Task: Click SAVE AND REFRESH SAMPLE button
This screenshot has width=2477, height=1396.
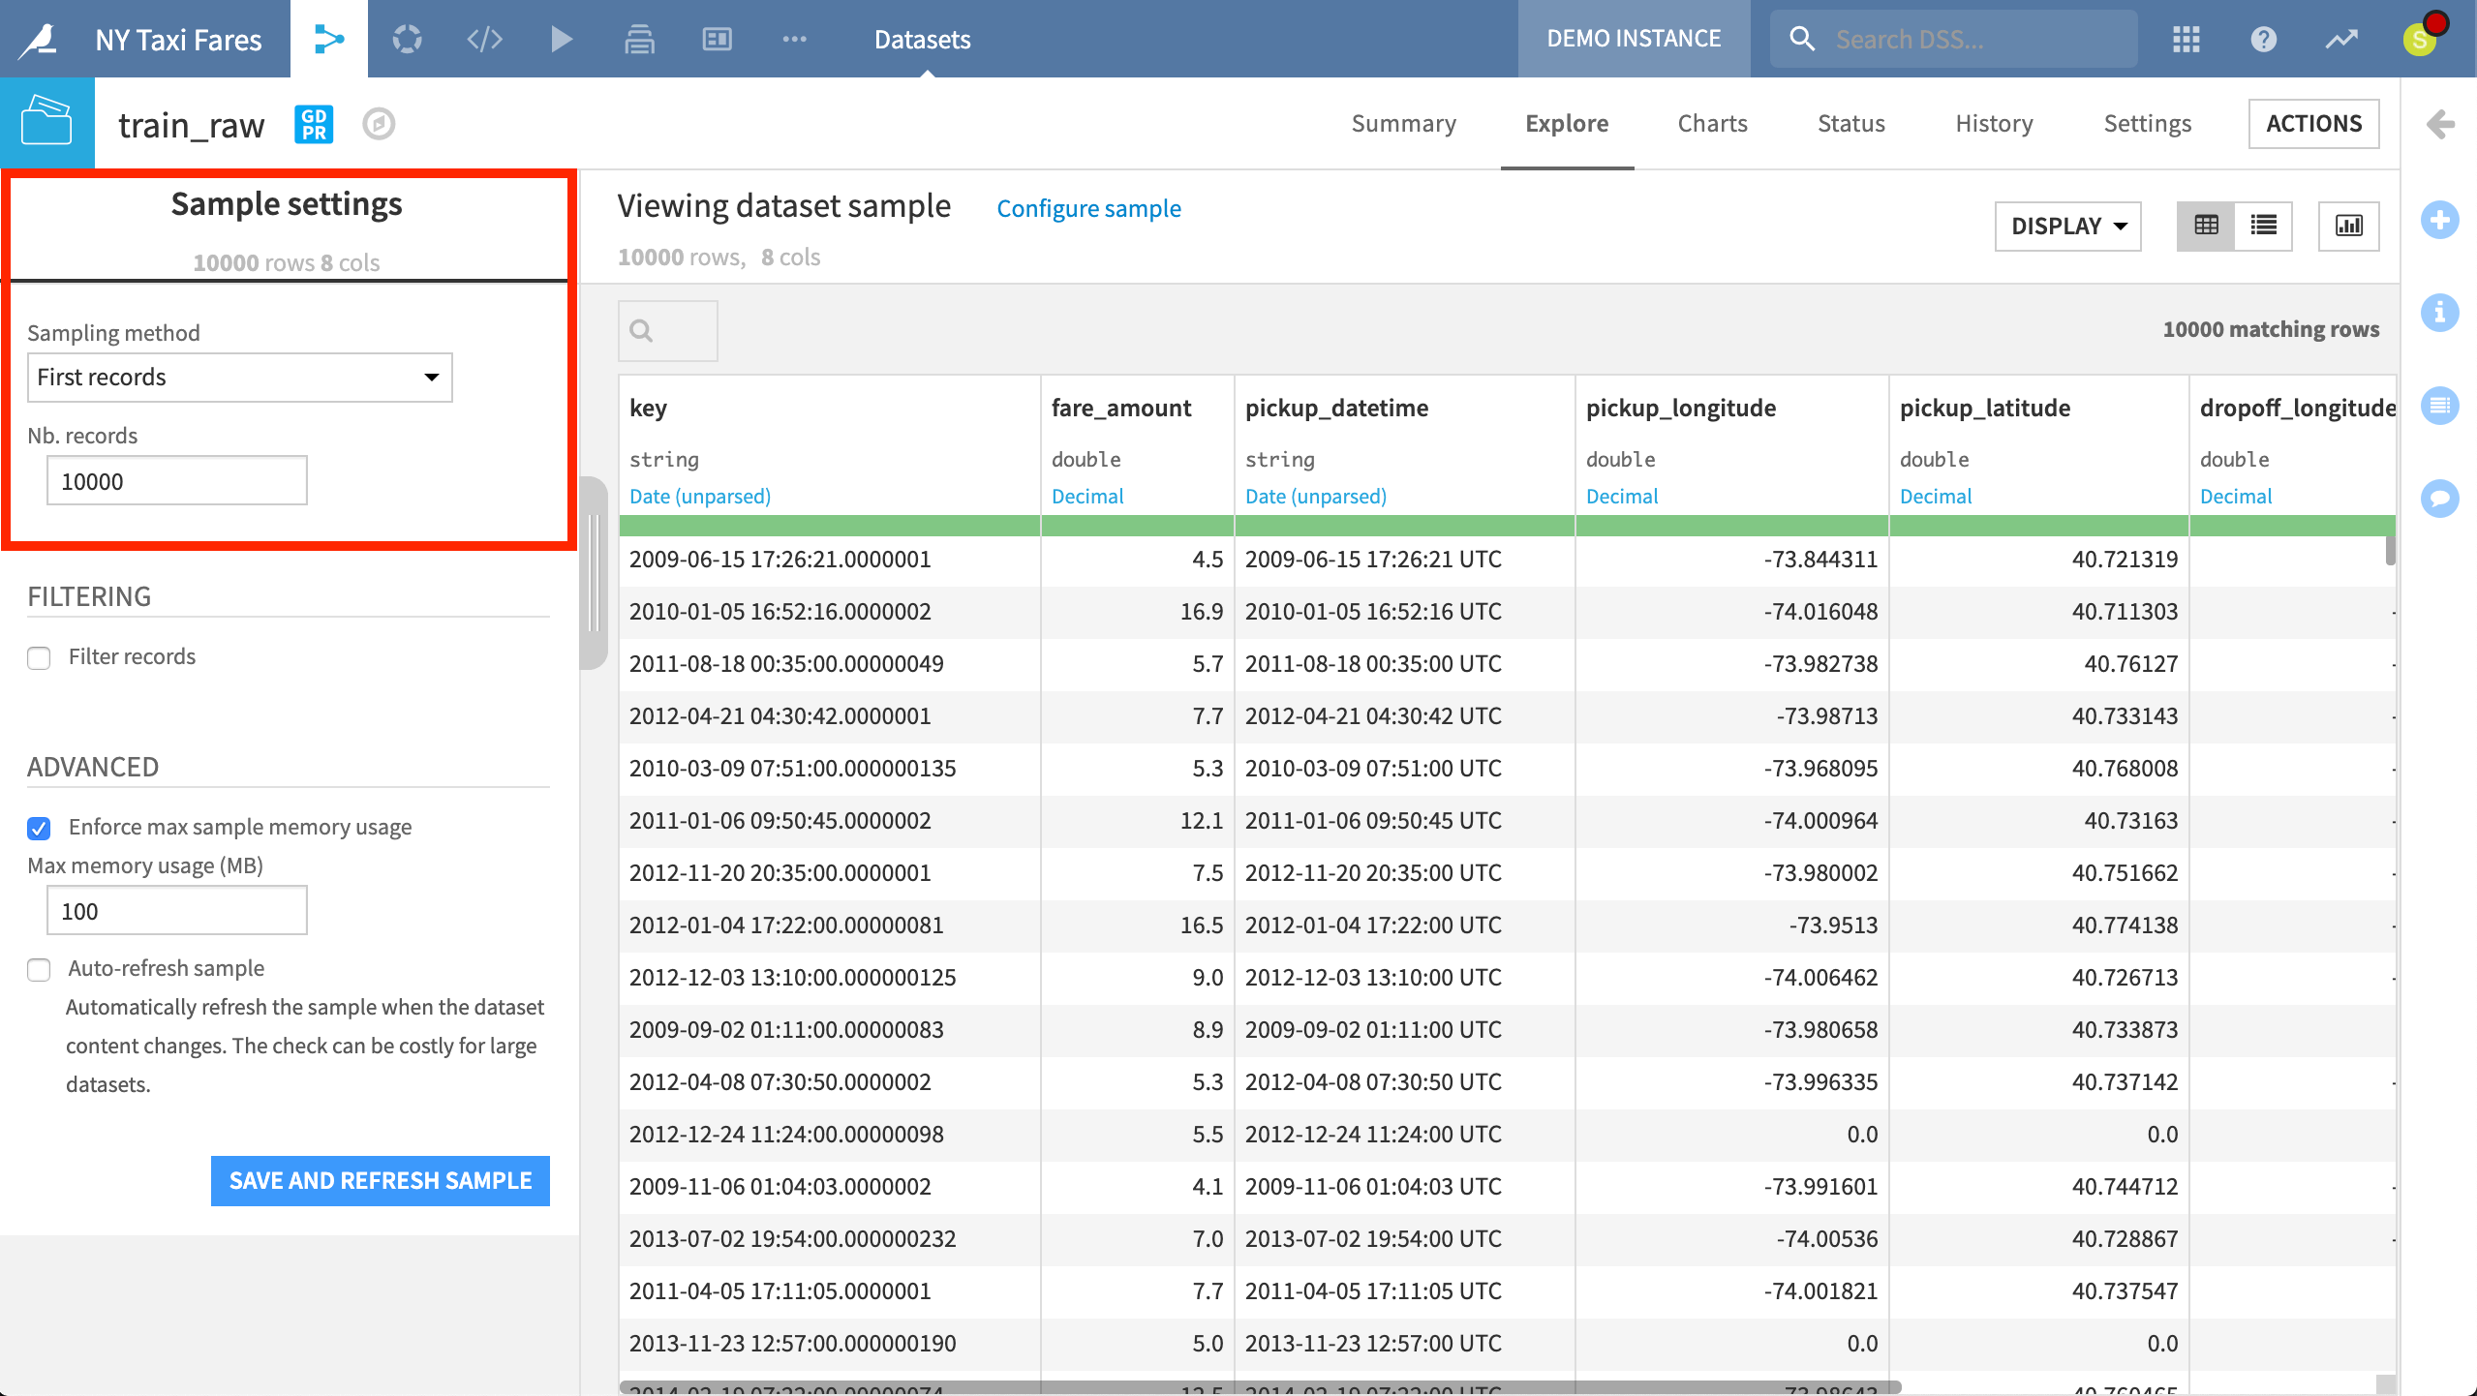Action: tap(381, 1181)
